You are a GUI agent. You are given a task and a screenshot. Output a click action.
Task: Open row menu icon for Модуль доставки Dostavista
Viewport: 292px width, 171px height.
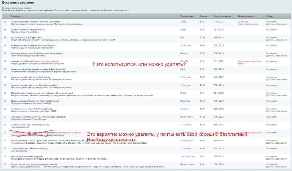click(5, 101)
